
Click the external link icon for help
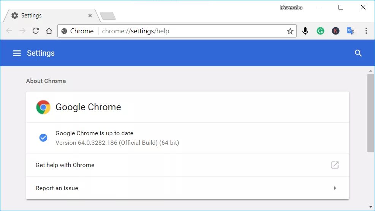(x=335, y=165)
